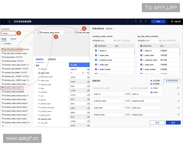183x146 pixels.
Task: Delete the shipping_type join row with trash icon
Action: point(178,115)
